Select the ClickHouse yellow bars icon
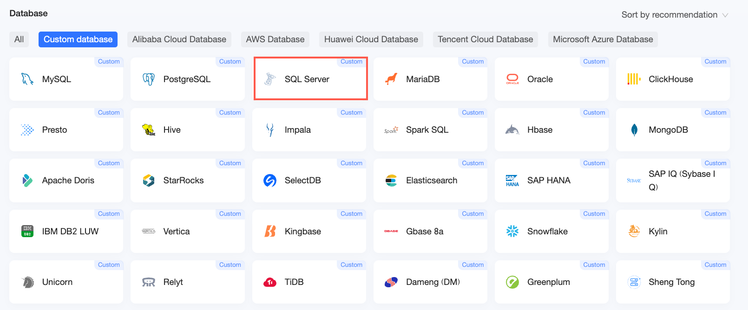Viewport: 748px width, 310px height. coord(634,79)
